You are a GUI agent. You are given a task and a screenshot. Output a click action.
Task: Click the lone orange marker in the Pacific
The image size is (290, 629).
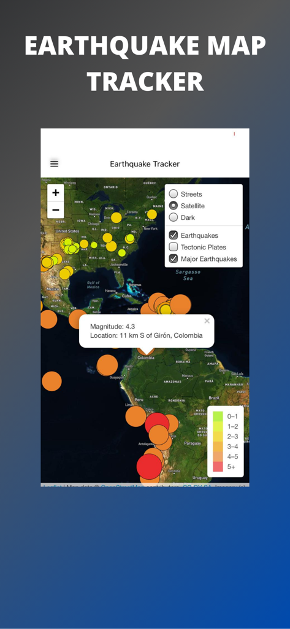pos(52,381)
